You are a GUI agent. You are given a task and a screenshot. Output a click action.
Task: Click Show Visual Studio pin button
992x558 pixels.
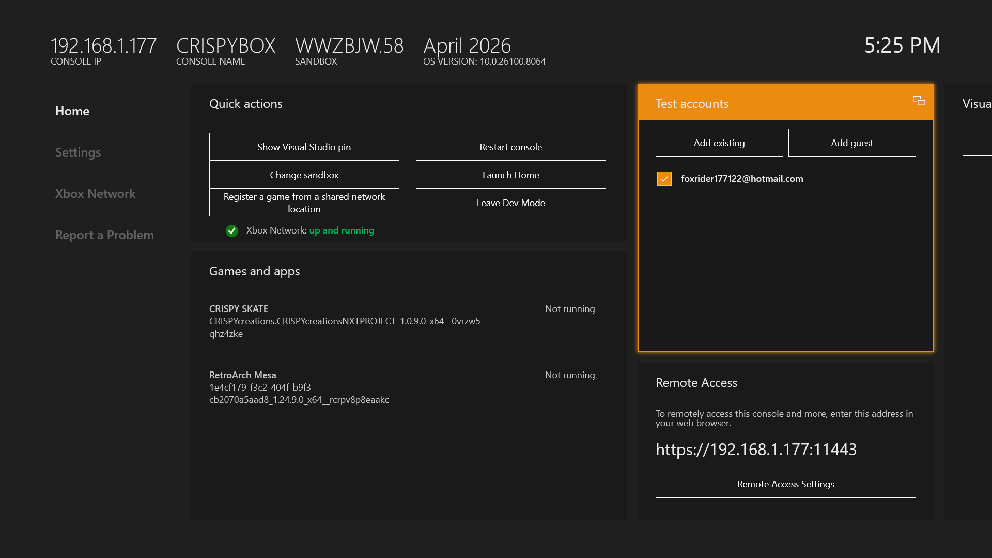(x=304, y=147)
